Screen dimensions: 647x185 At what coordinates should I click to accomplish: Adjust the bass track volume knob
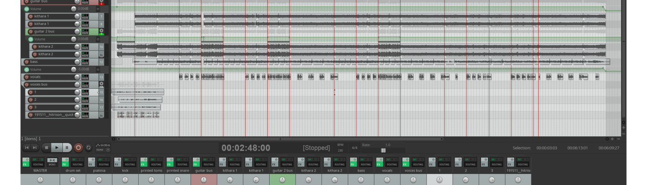coord(77,62)
